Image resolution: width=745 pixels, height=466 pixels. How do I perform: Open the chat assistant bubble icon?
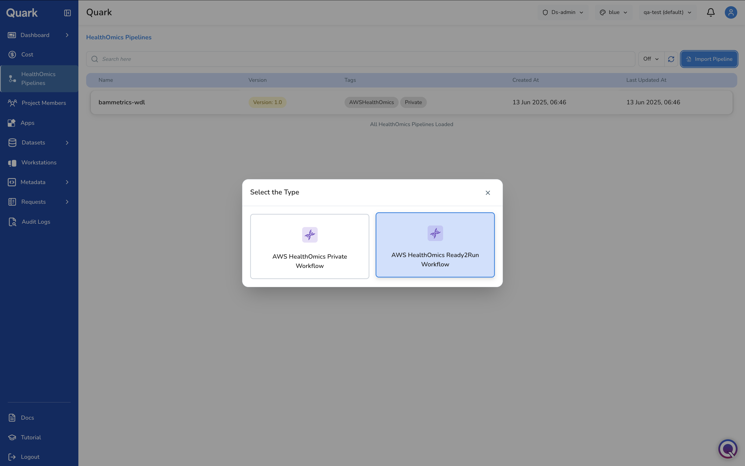728,449
